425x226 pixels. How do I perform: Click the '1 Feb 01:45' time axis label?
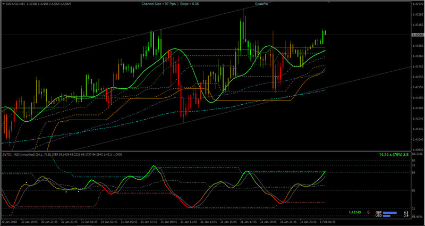pyautogui.click(x=328, y=222)
